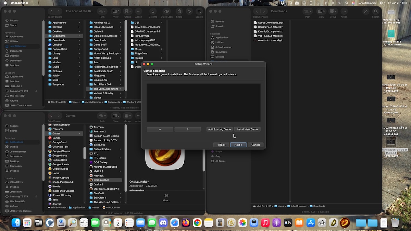This screenshot has height=231, width=411.
Task: Open View dropdown in the Games window toolbar
Action: tap(116, 116)
